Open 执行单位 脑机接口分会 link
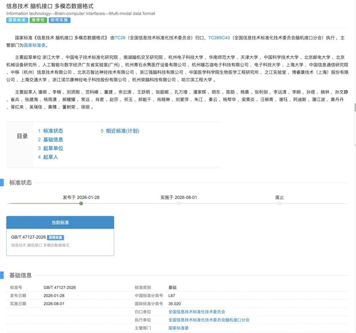Viewport: 356px width, 333px height. 209,320
